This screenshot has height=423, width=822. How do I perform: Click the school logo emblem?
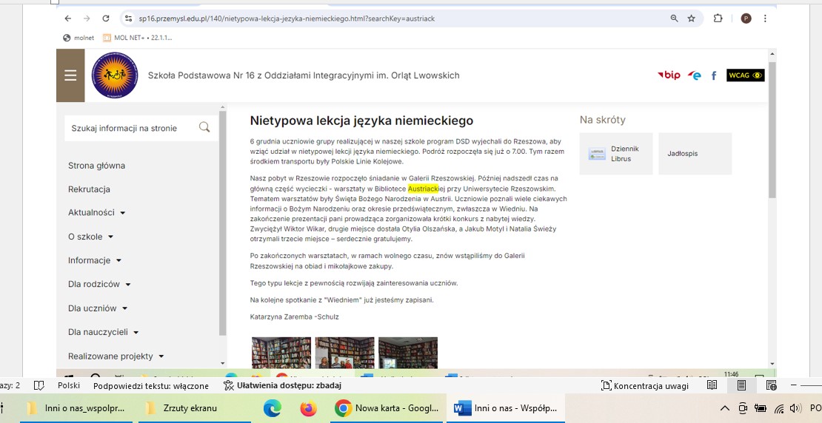pos(115,75)
